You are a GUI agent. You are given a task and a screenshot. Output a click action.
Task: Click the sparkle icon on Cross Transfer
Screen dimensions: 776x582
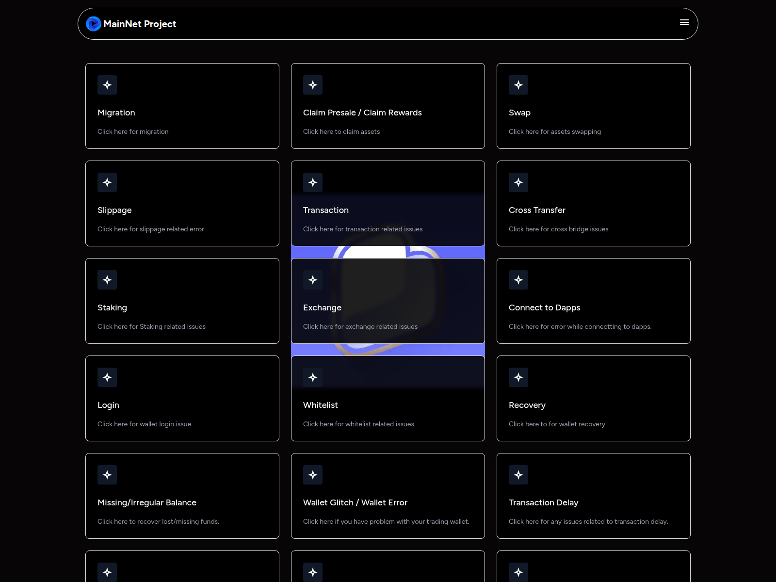point(518,182)
